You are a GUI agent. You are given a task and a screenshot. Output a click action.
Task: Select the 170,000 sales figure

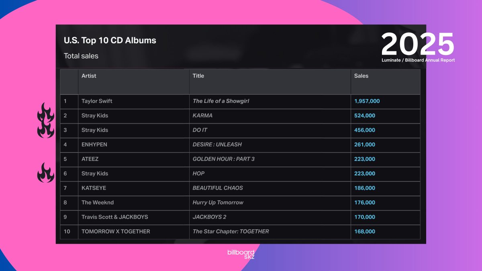pos(365,217)
